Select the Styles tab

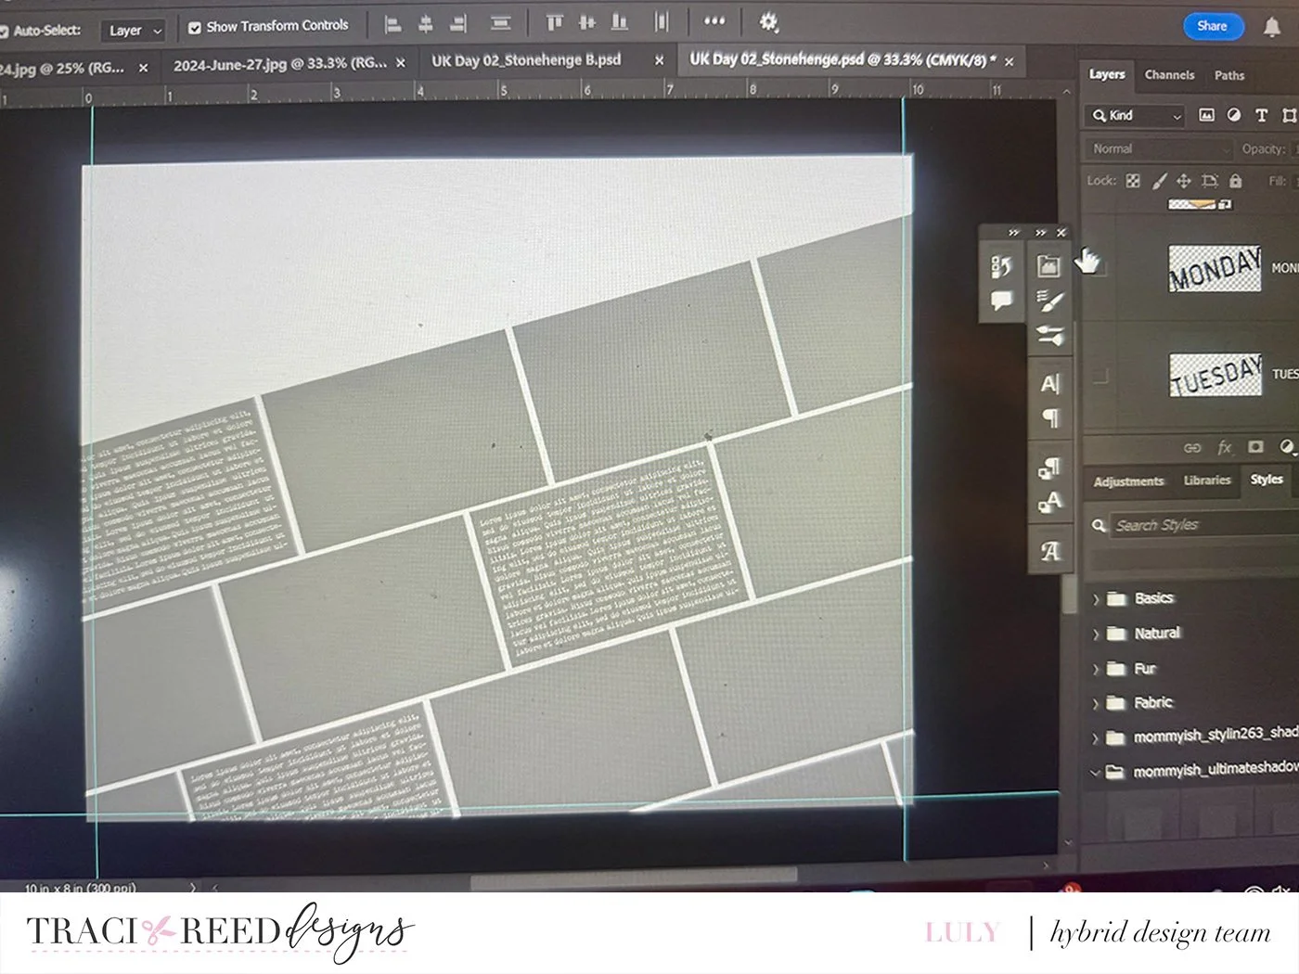[1267, 480]
